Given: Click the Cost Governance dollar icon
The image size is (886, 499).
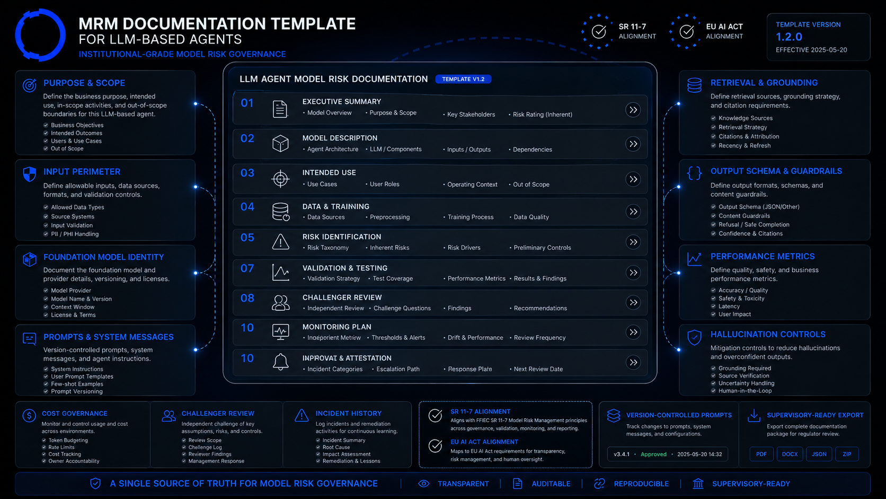Looking at the screenshot, I should point(29,416).
